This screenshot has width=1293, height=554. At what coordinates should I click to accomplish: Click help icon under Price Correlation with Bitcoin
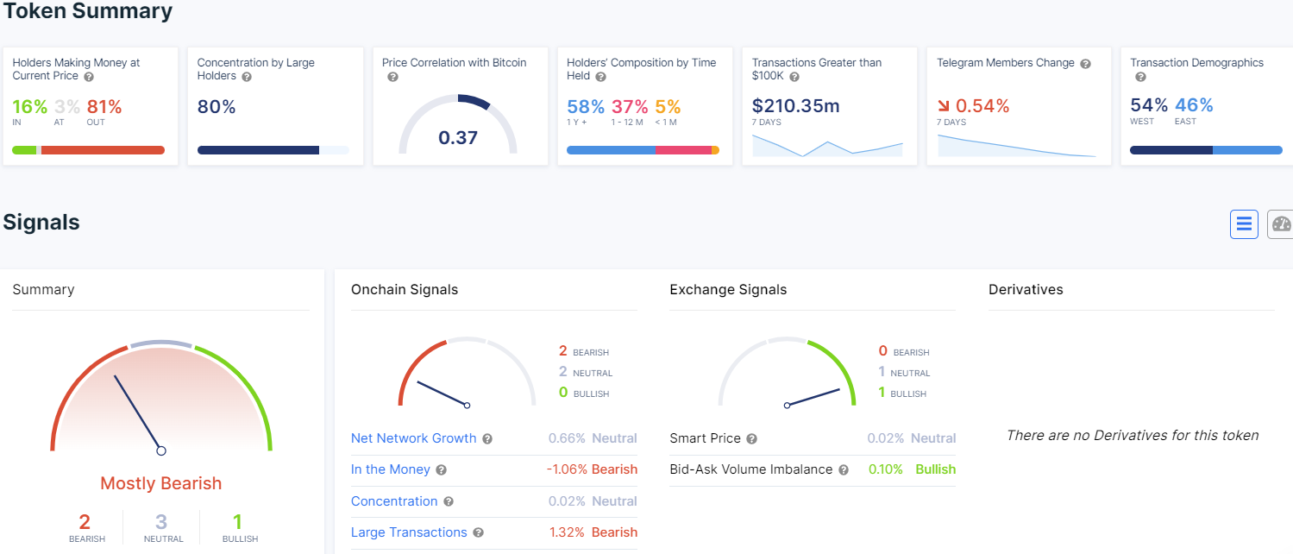tap(392, 77)
